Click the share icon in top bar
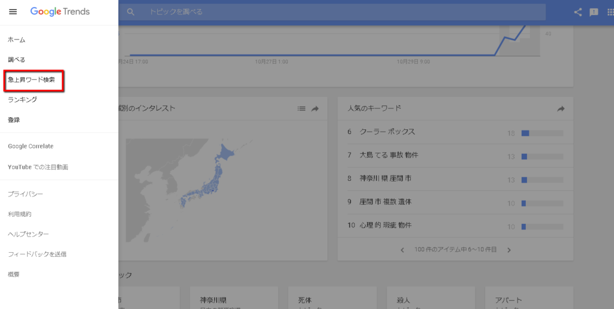 [x=578, y=12]
